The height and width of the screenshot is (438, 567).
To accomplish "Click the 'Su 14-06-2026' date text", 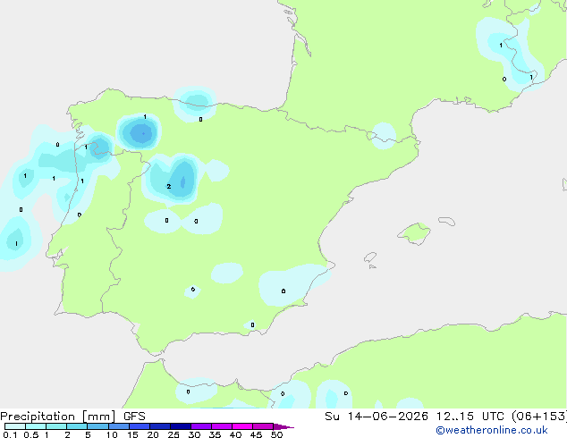I will [x=377, y=417].
